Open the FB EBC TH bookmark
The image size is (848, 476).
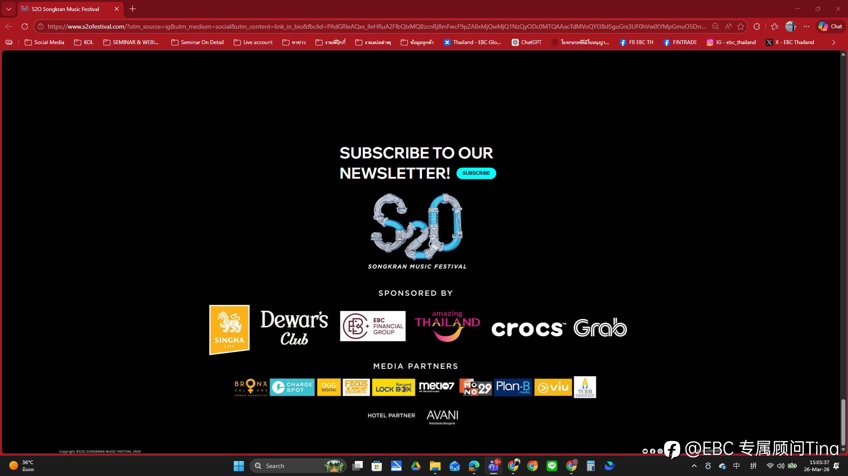636,42
